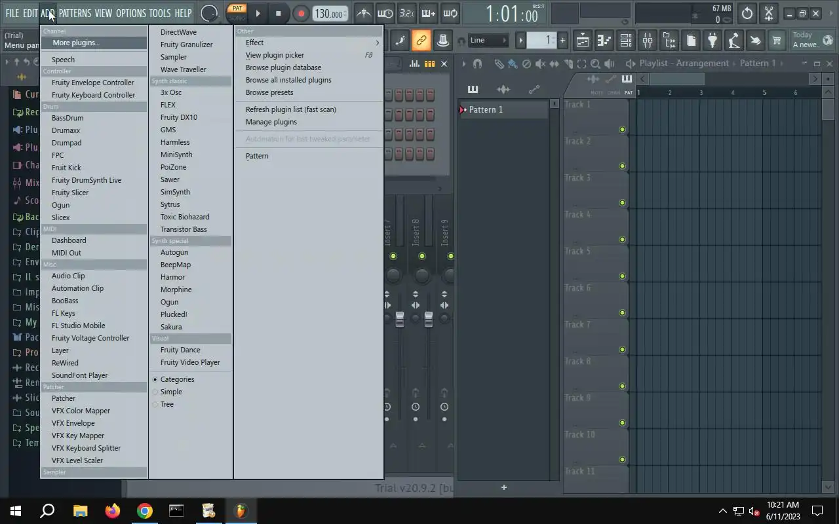Mute mixer Insert 8 green light
839x524 pixels.
pyautogui.click(x=421, y=256)
